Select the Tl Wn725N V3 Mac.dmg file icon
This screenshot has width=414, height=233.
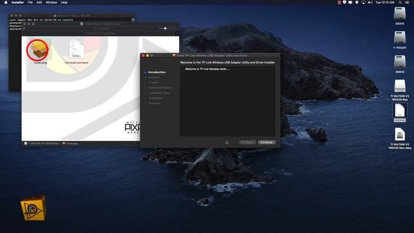point(400,135)
